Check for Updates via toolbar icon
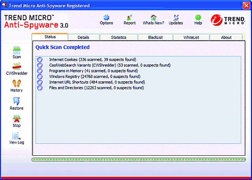 (x=176, y=17)
